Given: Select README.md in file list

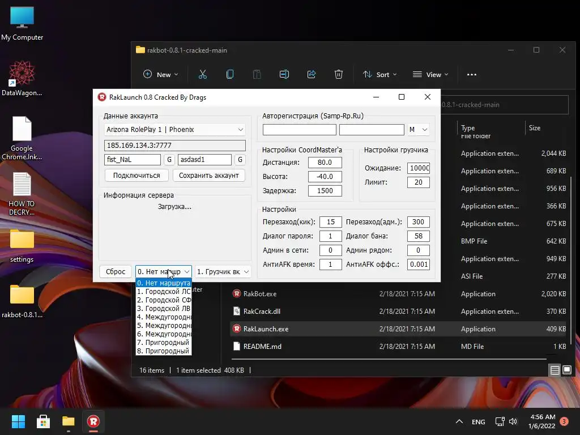Looking at the screenshot, I should 398,347.
